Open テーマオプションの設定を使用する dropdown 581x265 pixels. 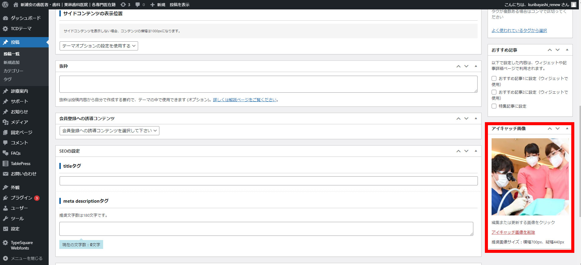(x=99, y=46)
